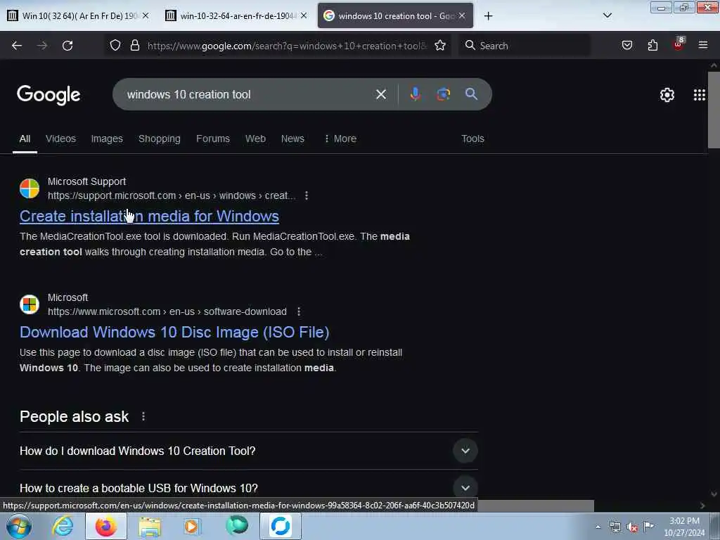The height and width of the screenshot is (540, 720).
Task: Open the Windows Start menu
Action: point(19,526)
